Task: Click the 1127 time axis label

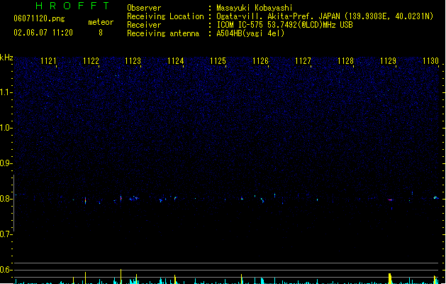Action: [x=303, y=61]
